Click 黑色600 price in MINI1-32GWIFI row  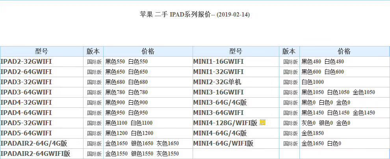(x=311, y=72)
